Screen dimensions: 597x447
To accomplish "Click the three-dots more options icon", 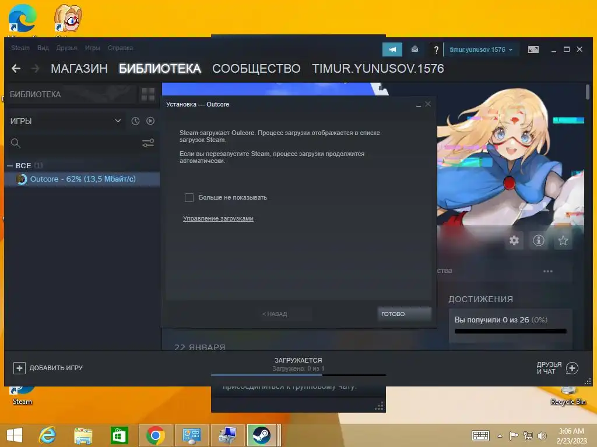I will click(548, 271).
